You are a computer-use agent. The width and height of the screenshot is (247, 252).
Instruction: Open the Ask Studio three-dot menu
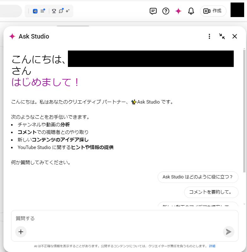209,36
